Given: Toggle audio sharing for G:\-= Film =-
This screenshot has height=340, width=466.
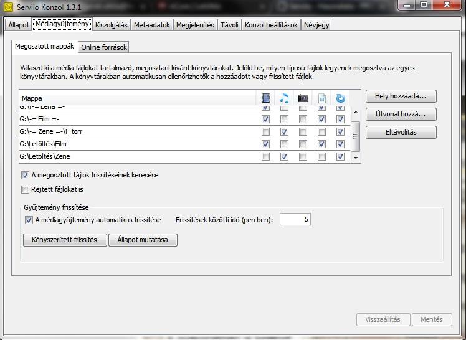Looking at the screenshot, I should pos(285,120).
